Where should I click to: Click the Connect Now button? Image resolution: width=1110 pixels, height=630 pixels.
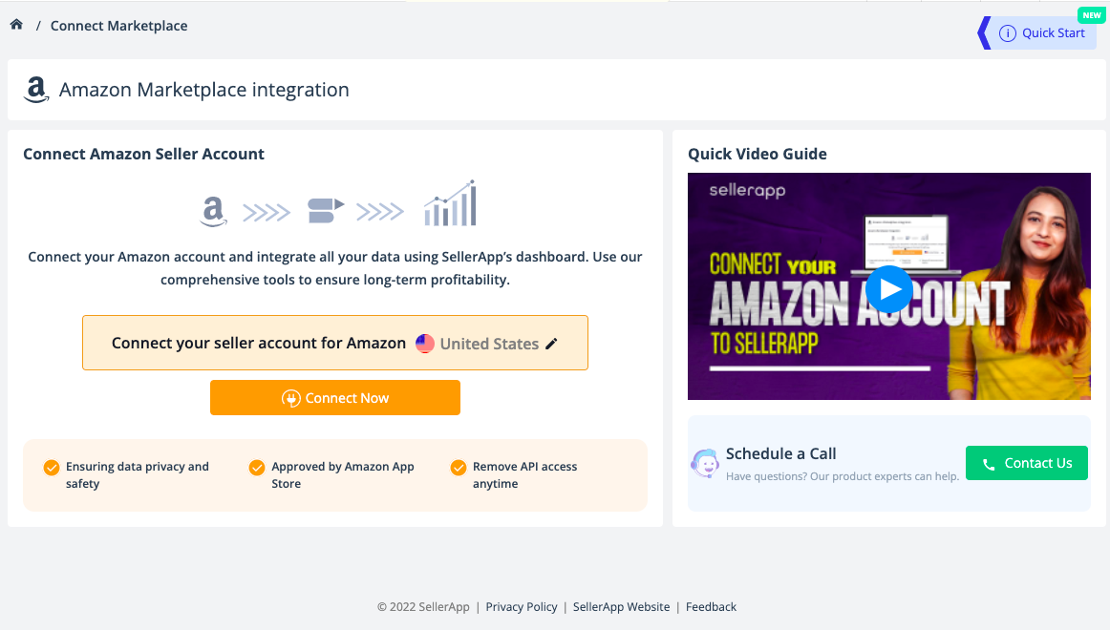point(335,397)
